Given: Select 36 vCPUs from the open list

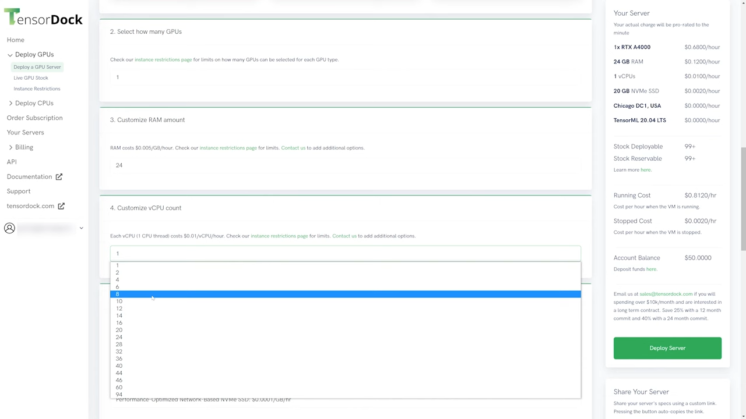Looking at the screenshot, I should 345,358.
